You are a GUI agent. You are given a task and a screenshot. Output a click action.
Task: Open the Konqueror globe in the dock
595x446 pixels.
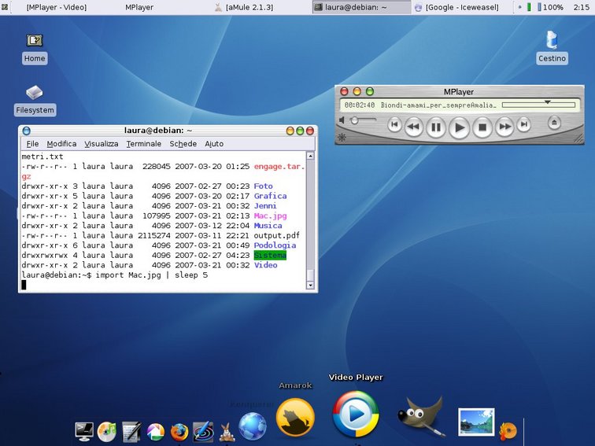253,426
